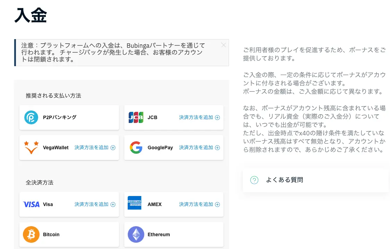Click the plus icon in GooglePay card

[218, 148]
